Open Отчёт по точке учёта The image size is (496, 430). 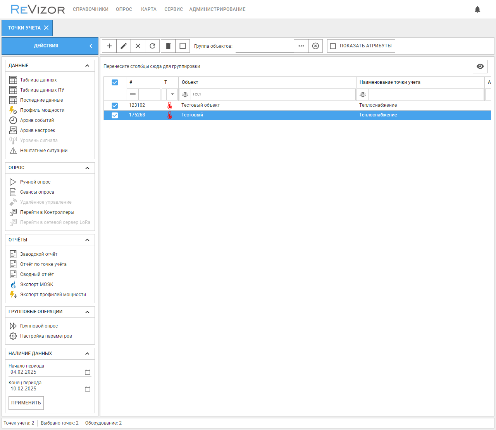point(43,264)
